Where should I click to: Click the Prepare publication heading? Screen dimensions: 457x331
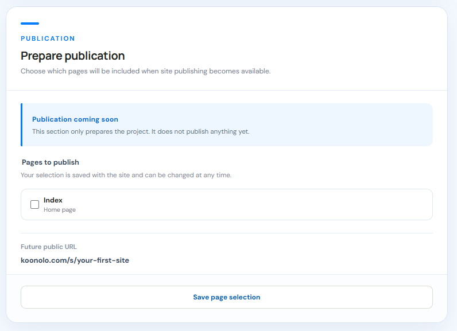(x=72, y=56)
